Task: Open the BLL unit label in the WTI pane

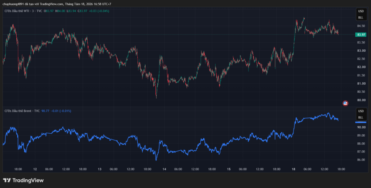Action: pos(360,17)
